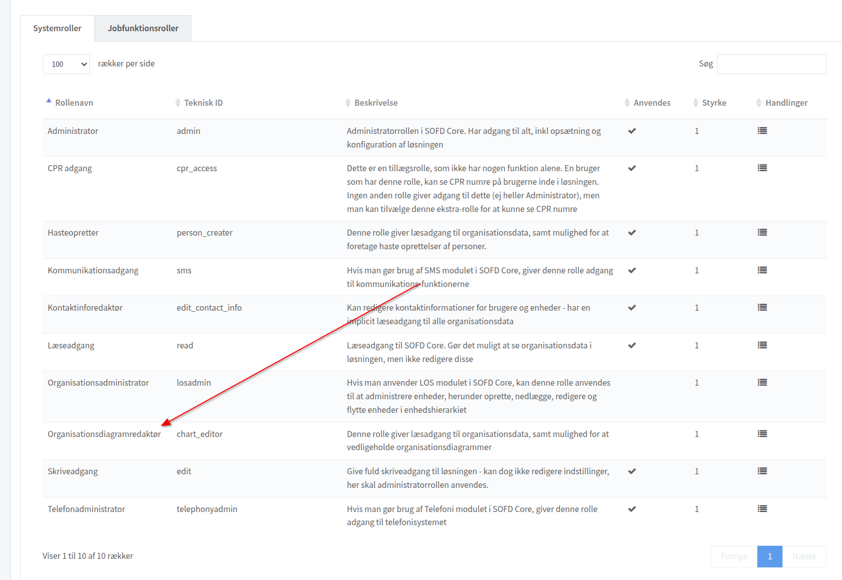The width and height of the screenshot is (842, 580).
Task: Click actions icon for CPR adgang role
Action: coord(762,168)
